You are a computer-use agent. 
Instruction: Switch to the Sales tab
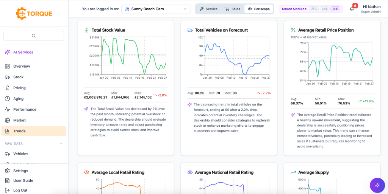pos(233,9)
